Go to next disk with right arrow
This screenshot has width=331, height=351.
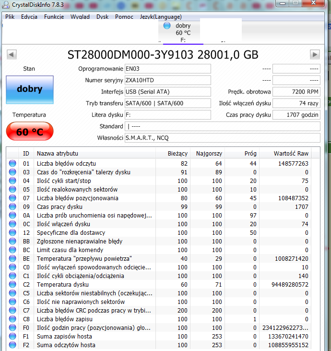[x=315, y=54]
